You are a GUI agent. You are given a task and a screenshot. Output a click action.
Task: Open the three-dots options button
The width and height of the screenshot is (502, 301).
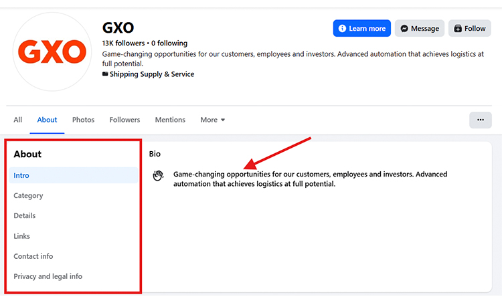[x=480, y=120]
